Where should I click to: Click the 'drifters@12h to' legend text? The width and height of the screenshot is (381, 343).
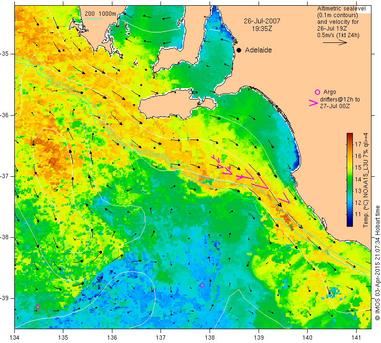click(x=340, y=100)
